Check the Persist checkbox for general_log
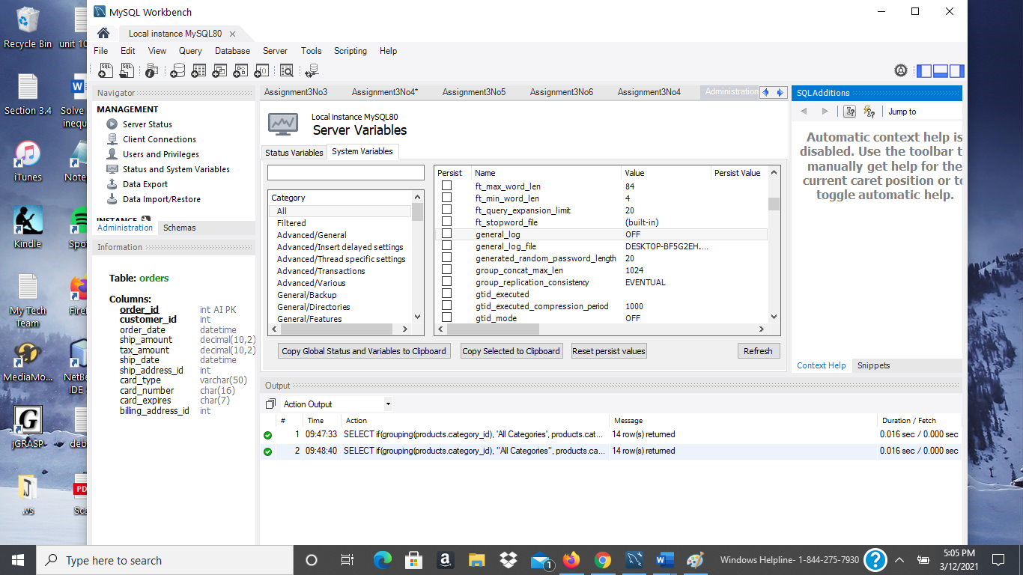 coord(446,234)
